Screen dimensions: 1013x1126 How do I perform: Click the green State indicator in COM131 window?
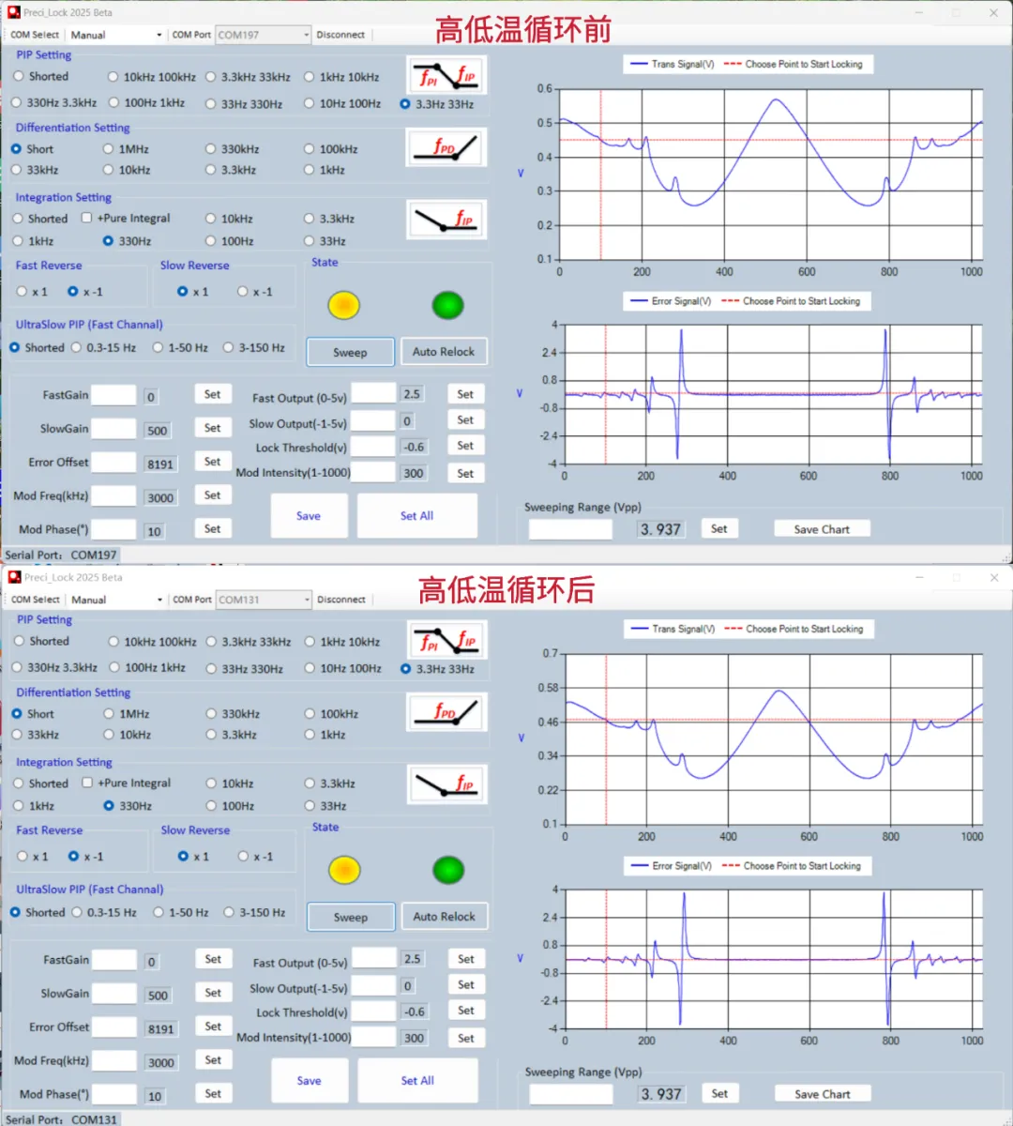point(448,870)
